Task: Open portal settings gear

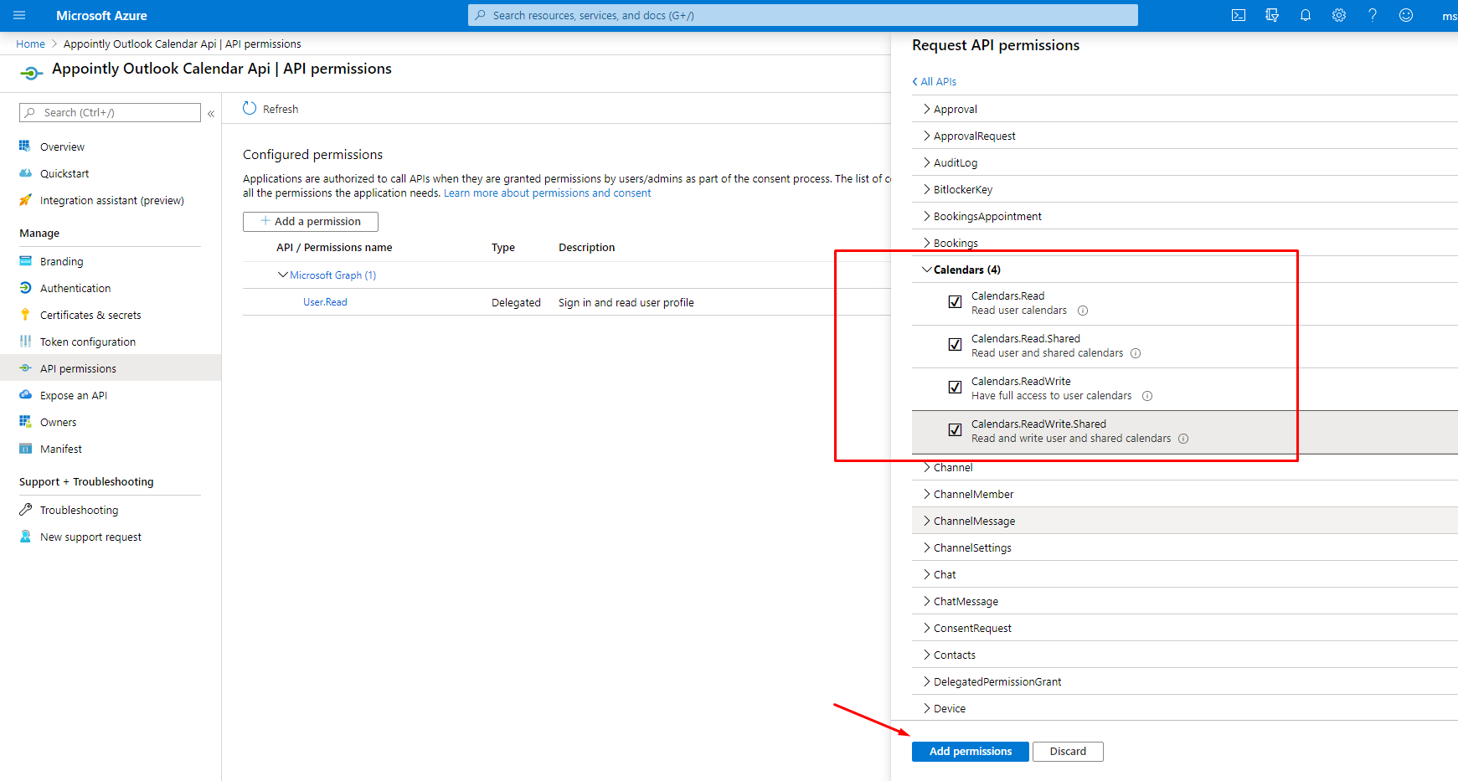Action: coord(1339,15)
